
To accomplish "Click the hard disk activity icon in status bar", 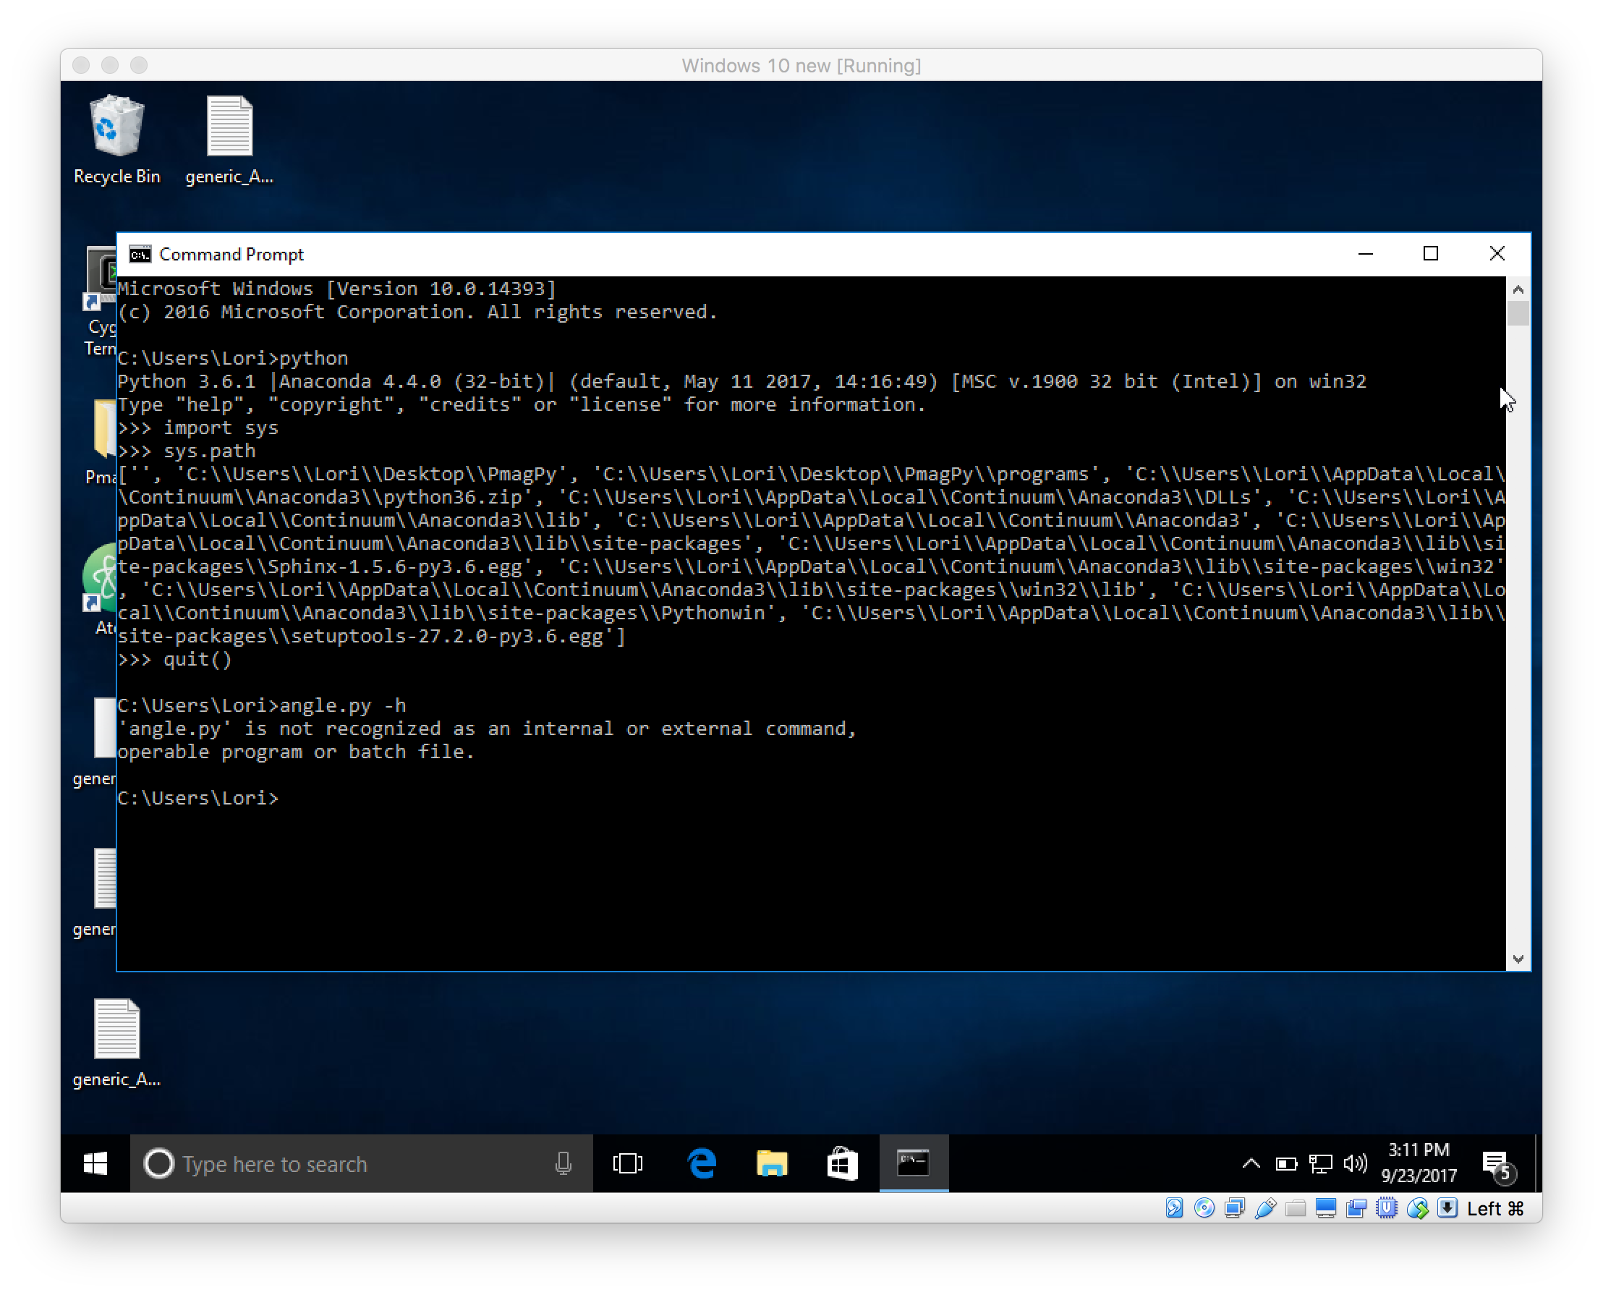I will point(1174,1207).
